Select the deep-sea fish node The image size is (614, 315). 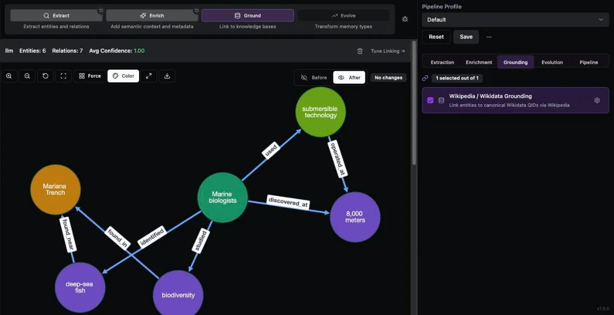tap(80, 287)
